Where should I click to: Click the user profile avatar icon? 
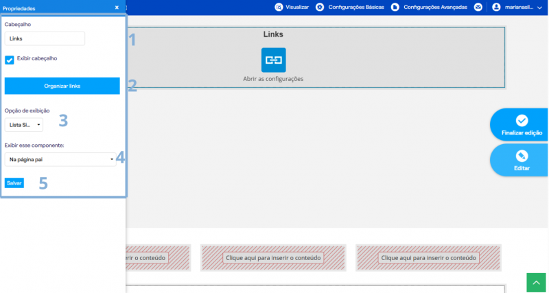point(496,7)
